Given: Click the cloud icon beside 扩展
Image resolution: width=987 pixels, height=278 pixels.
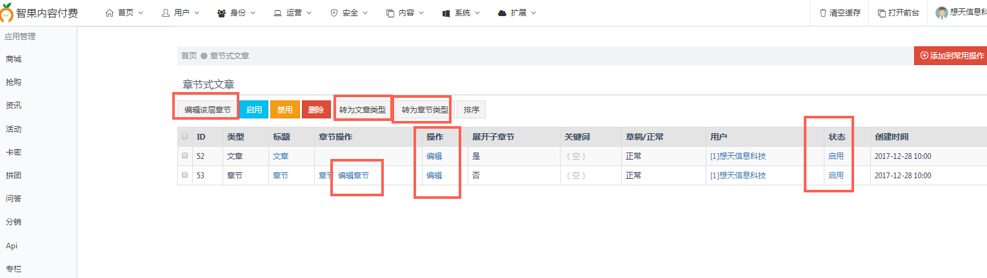Looking at the screenshot, I should click(503, 13).
